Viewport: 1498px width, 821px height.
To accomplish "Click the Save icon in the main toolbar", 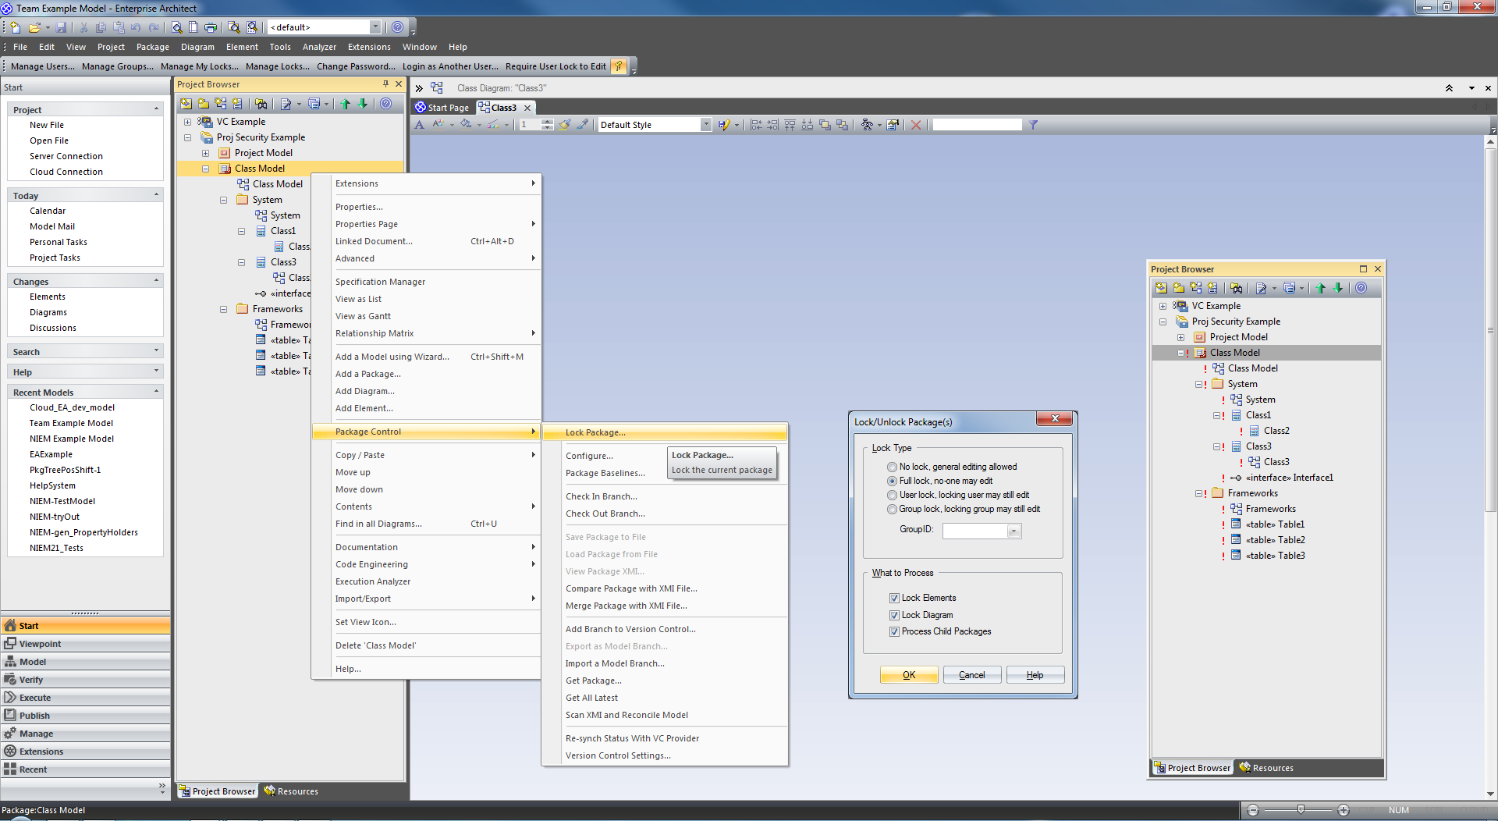I will coord(61,27).
